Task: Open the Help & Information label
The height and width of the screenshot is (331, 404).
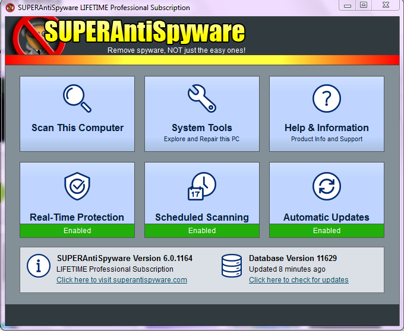Action: (x=326, y=128)
